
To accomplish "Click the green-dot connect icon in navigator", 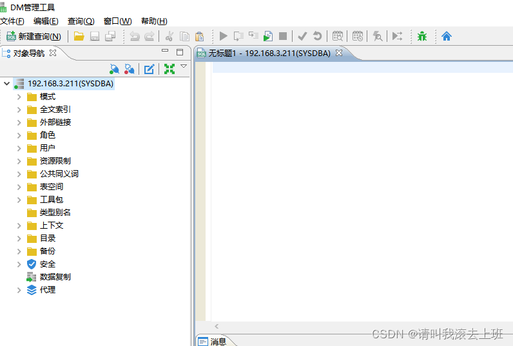I will coord(114,69).
